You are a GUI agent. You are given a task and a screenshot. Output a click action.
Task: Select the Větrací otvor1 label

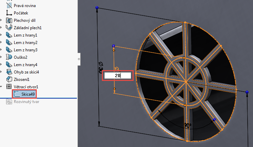click(26, 87)
